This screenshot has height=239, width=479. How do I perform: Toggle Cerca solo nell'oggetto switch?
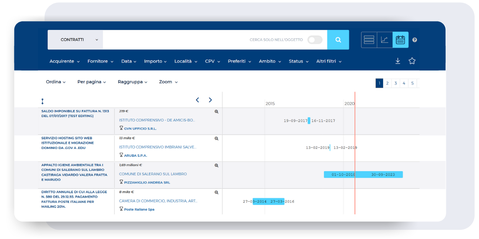click(315, 40)
